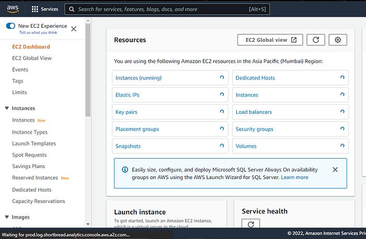Open sidebar Dedicated Hosts item

tap(32, 190)
